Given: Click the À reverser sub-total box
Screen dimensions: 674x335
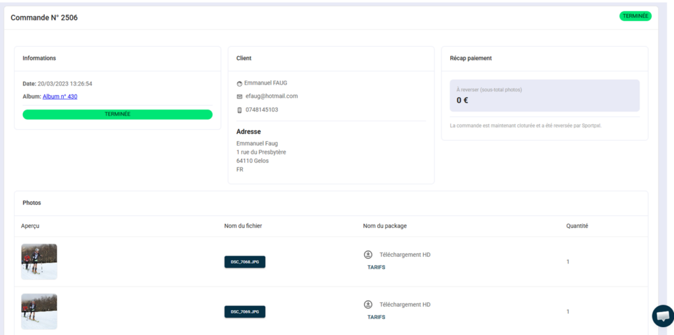Looking at the screenshot, I should 544,96.
